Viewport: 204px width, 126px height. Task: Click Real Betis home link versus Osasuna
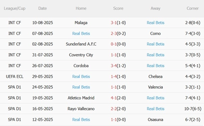(81, 120)
